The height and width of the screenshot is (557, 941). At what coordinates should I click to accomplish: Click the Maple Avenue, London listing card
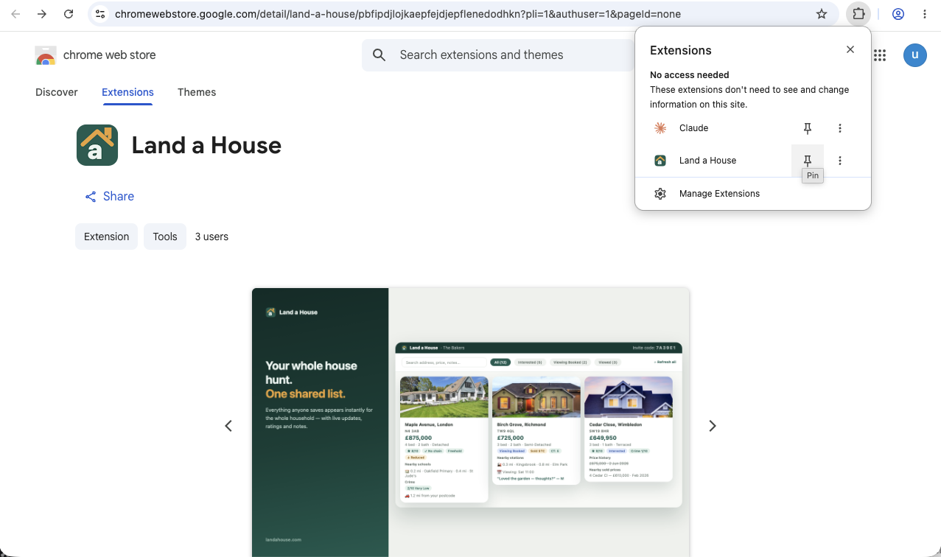(444, 439)
